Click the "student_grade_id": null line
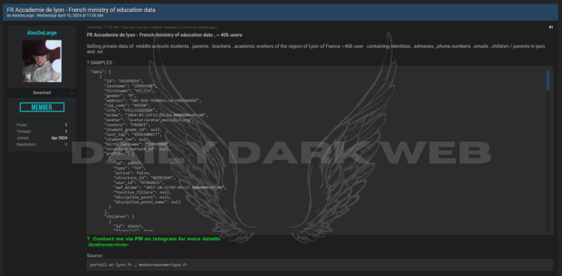This screenshot has height=276, width=562. (x=132, y=129)
